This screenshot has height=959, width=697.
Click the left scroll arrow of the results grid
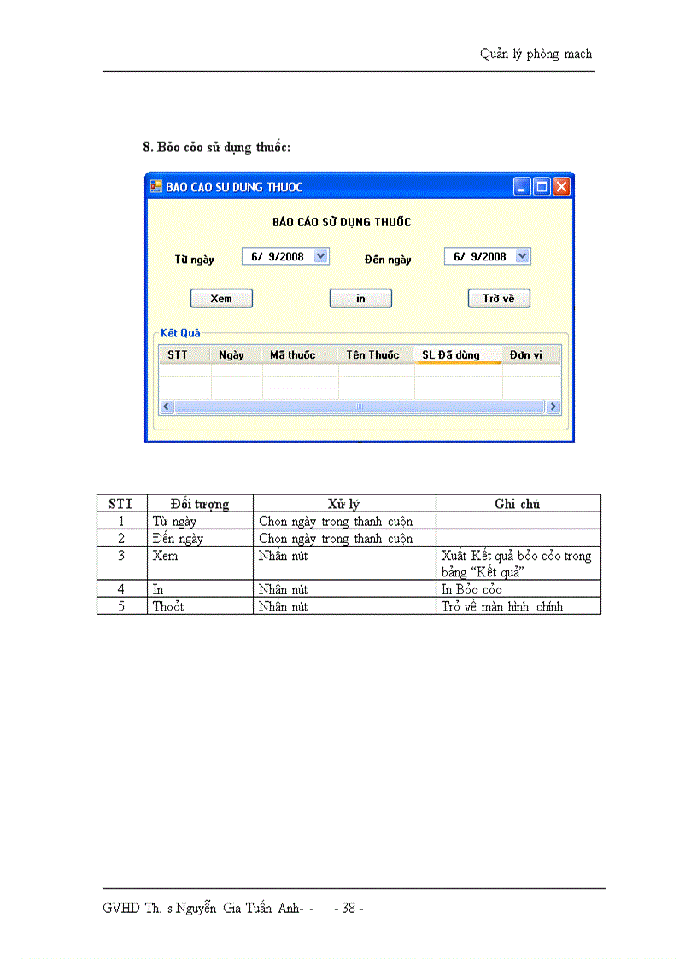pos(166,406)
